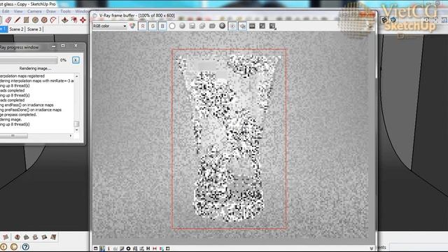Select the Line pencil tool
448x252 pixels.
coord(17,20)
